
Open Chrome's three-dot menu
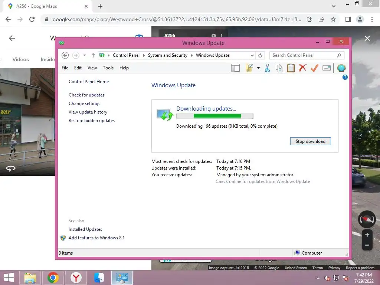372,19
